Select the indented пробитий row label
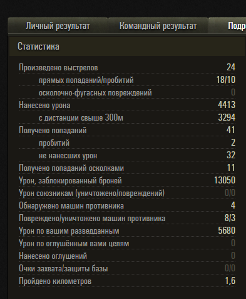Viewport: 246px width, 299px height. tap(54, 143)
